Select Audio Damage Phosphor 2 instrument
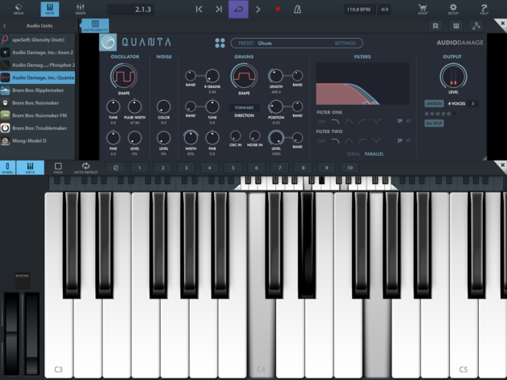 pos(37,65)
